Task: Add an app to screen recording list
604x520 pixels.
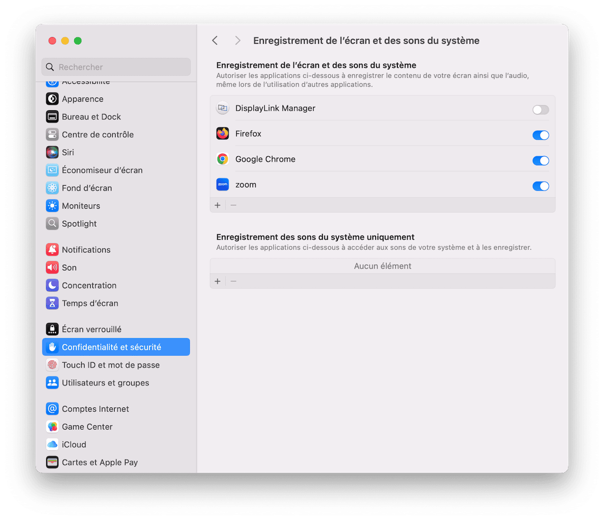Action: pyautogui.click(x=218, y=205)
